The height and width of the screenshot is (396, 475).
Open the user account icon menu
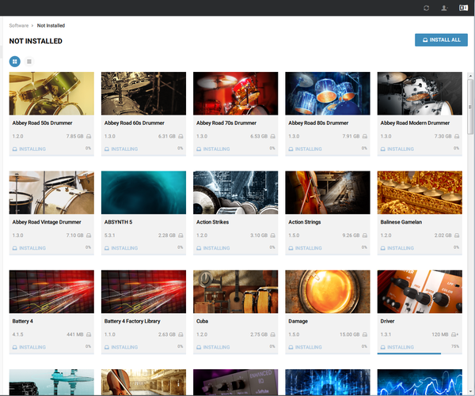point(444,8)
